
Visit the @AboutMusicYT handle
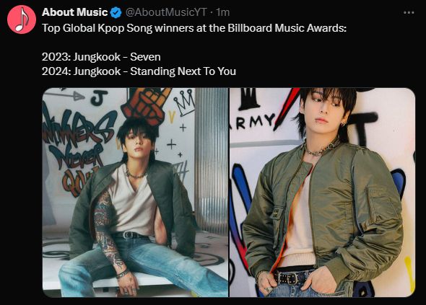pos(166,12)
